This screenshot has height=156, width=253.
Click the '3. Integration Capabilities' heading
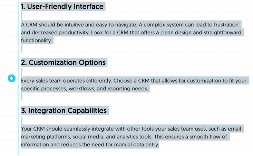pyautogui.click(x=64, y=111)
